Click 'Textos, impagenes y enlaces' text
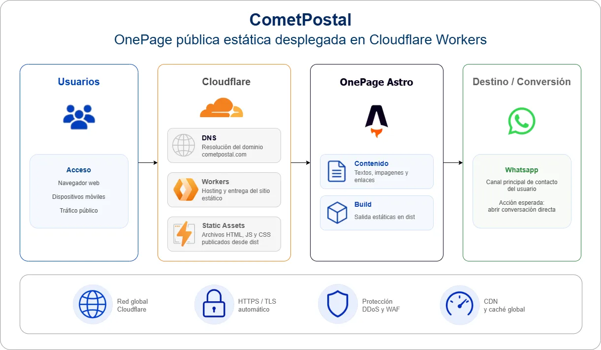The width and height of the screenshot is (601, 350). (x=381, y=176)
